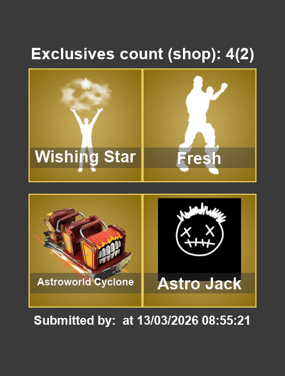The image size is (285, 376).
Task: Select the Fresh name label
Action: click(199, 158)
